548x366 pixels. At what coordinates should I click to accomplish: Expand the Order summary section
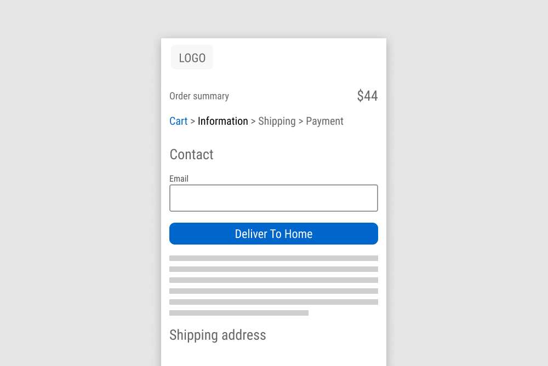pos(199,96)
